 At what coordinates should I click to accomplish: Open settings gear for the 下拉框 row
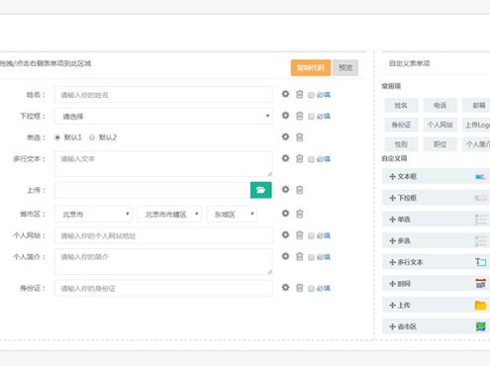point(285,116)
